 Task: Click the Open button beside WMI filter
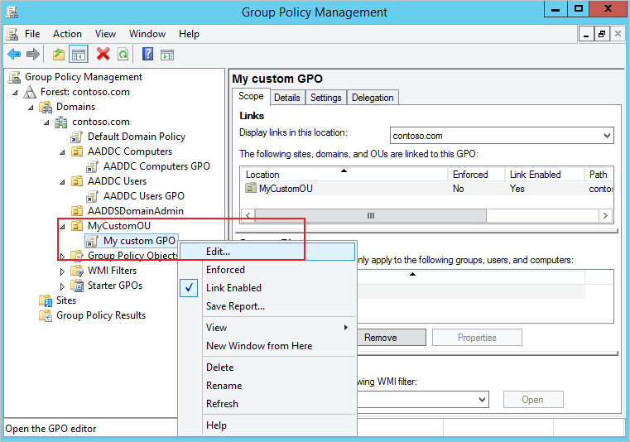tap(533, 400)
